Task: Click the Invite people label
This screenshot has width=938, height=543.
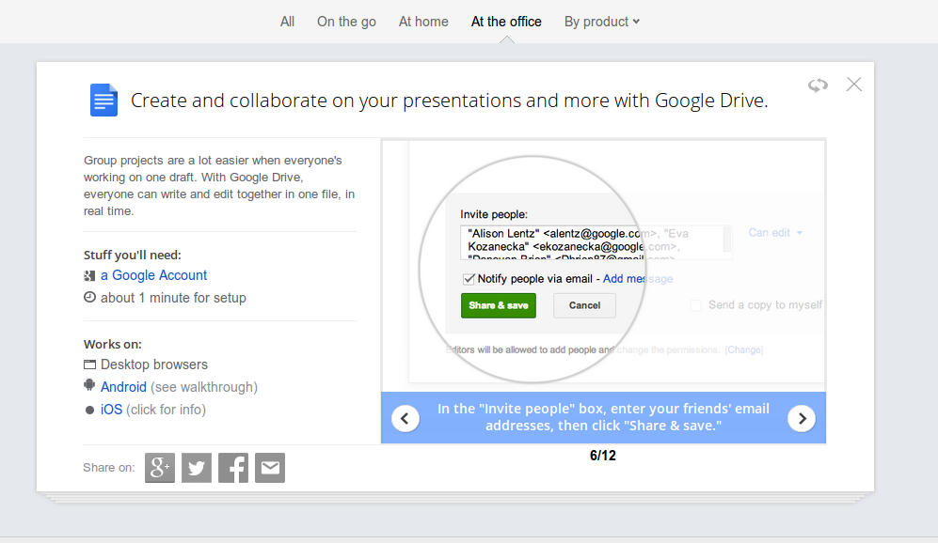Action: (494, 214)
